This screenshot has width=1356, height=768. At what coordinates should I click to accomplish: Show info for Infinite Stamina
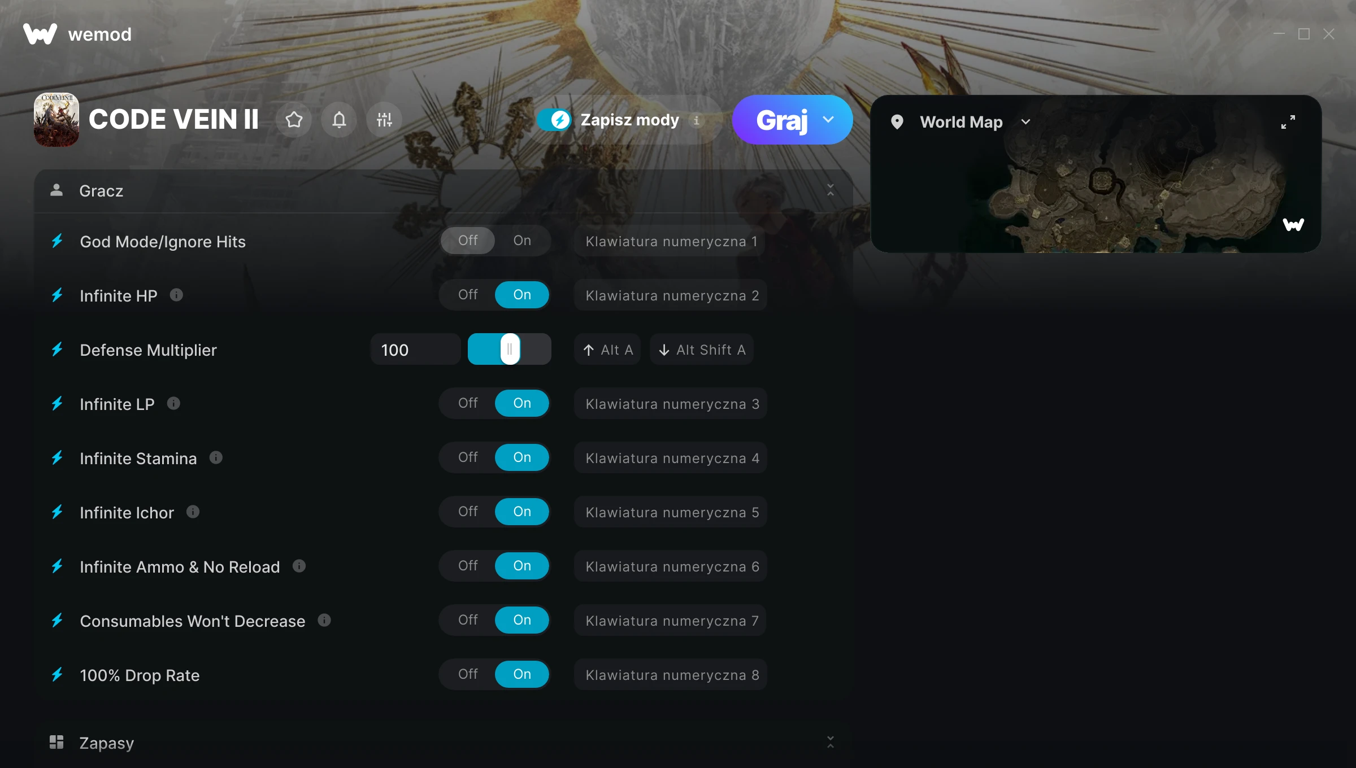coord(216,457)
